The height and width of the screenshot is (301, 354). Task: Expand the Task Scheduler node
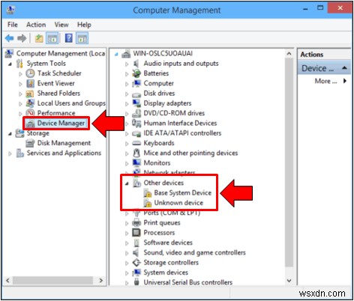coord(20,73)
